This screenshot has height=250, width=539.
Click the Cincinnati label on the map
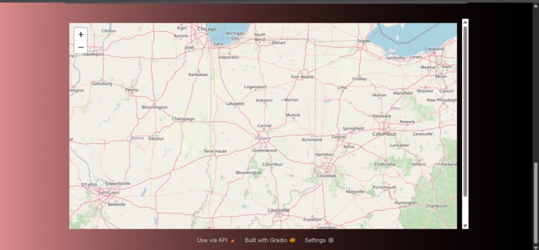(x=326, y=176)
